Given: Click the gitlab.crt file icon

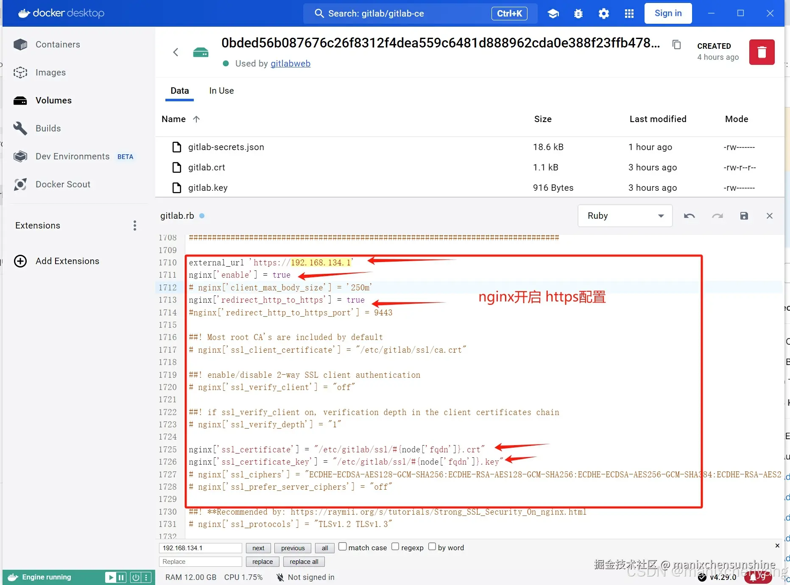Looking at the screenshot, I should point(177,167).
